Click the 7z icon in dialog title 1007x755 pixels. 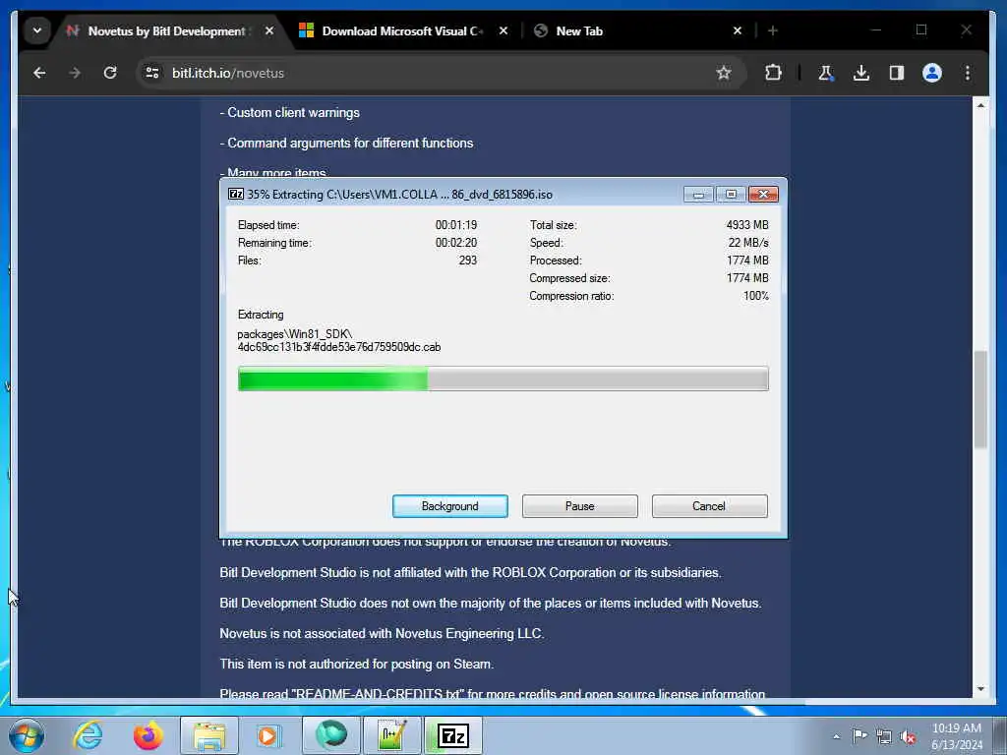pos(236,194)
